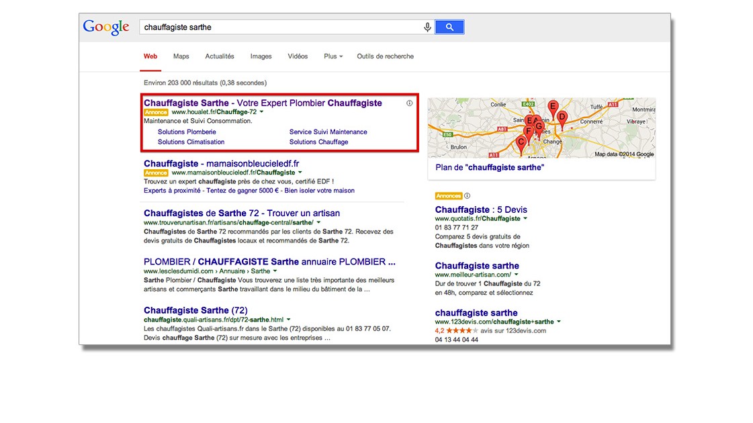Open Outils de recherche
This screenshot has width=753, height=423.
[385, 56]
